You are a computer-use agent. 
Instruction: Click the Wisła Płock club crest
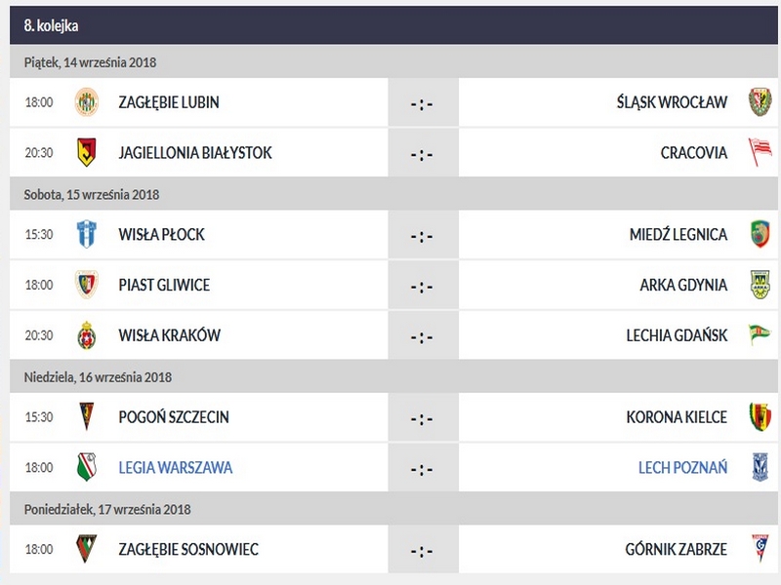click(x=87, y=235)
